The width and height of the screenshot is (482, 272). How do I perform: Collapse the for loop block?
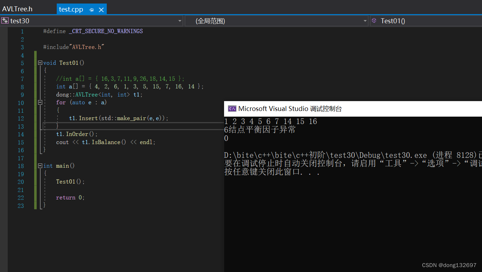tap(40, 102)
